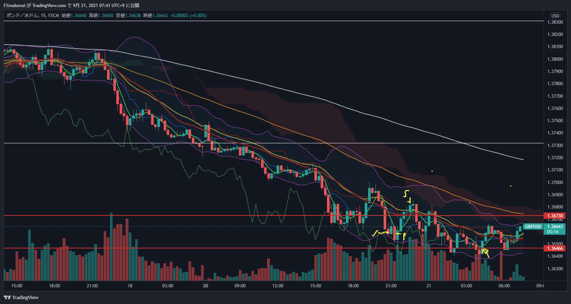The width and height of the screenshot is (571, 304).
Task: Select the 終値1.36643 close value
Action: point(156,16)
